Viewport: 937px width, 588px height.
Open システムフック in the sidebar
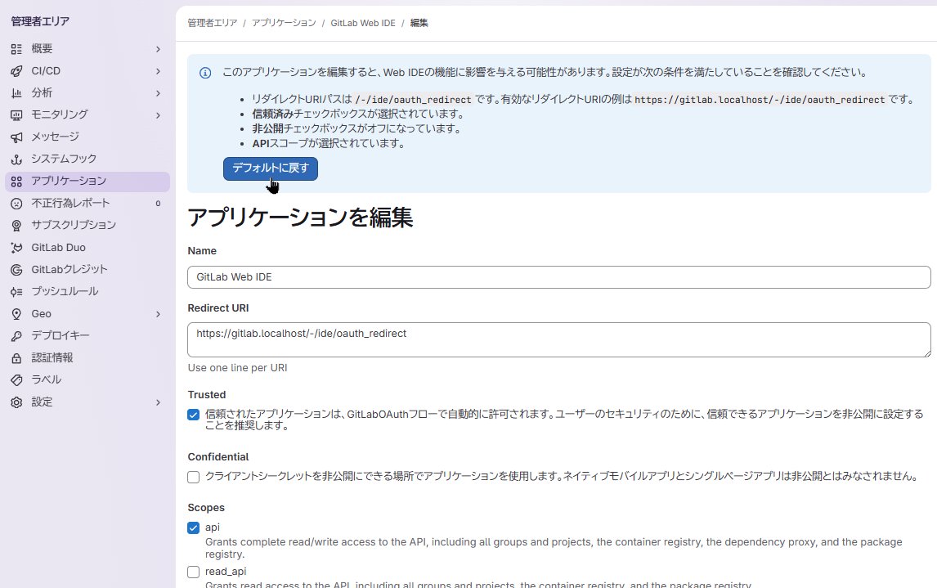point(87,159)
